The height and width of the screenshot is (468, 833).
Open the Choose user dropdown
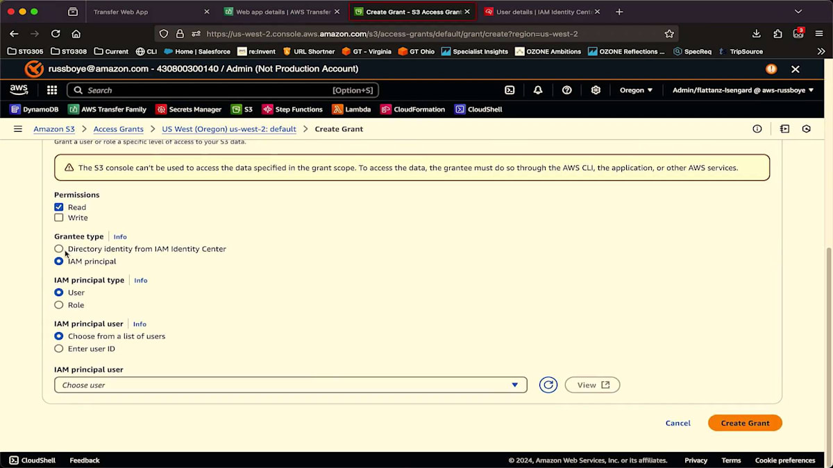pos(291,385)
